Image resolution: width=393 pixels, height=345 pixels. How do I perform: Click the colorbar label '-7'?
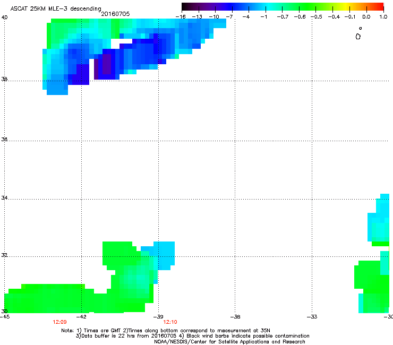(229, 17)
